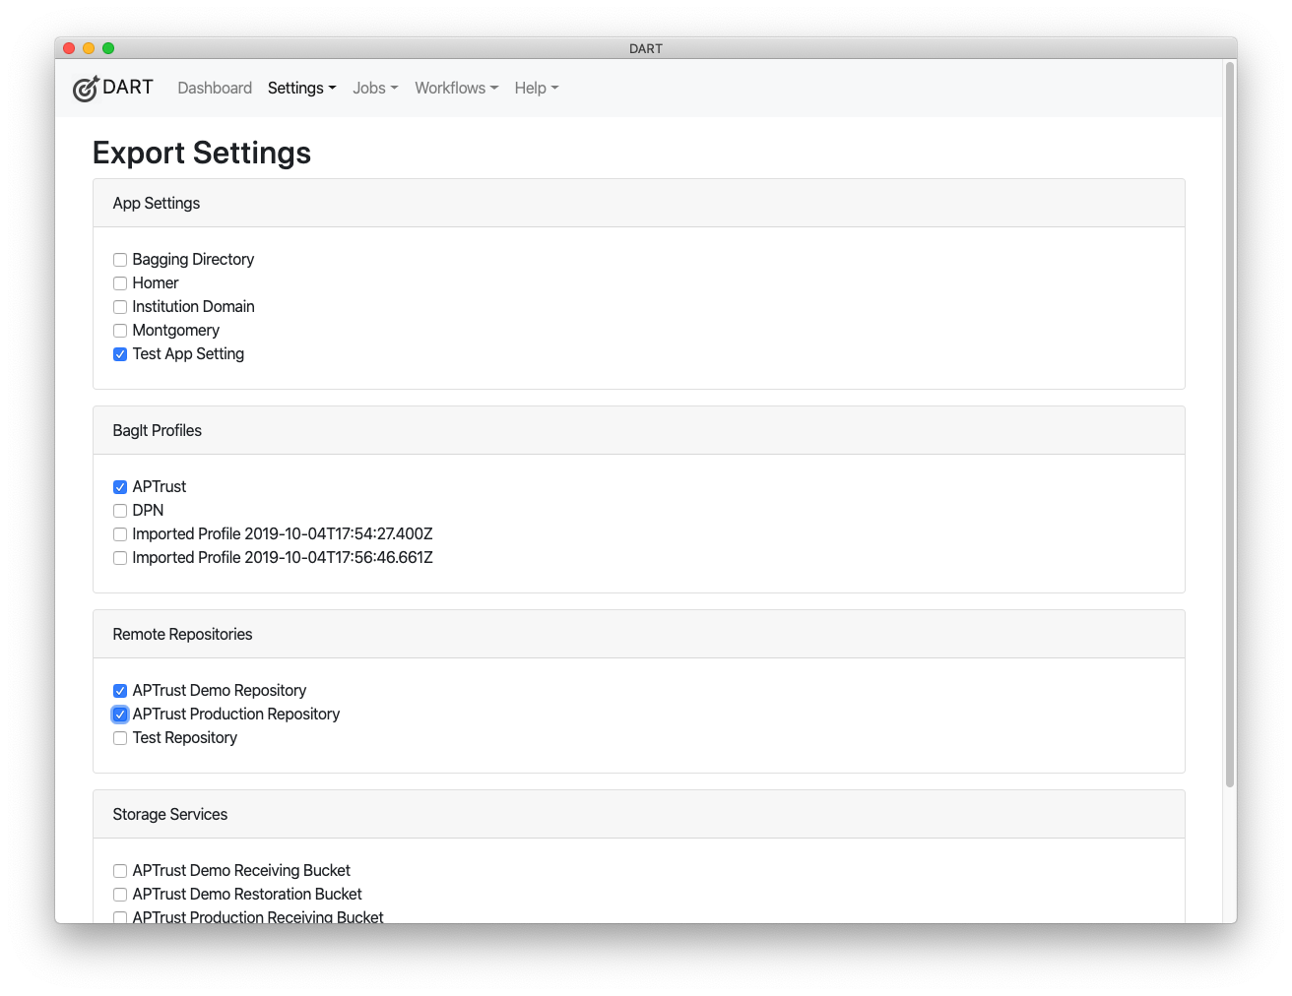This screenshot has height=996, width=1292.
Task: Check the Homer app setting
Action: [119, 282]
